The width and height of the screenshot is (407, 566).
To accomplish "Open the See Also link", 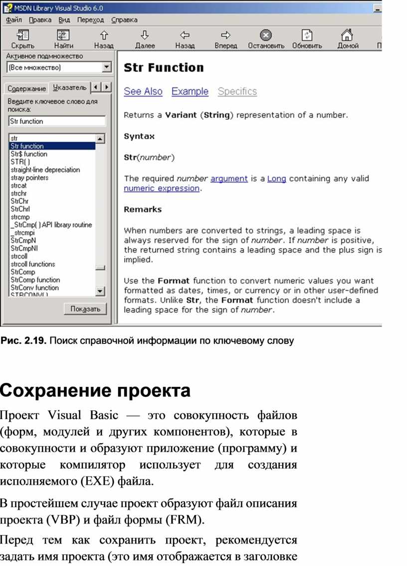I will point(143,91).
